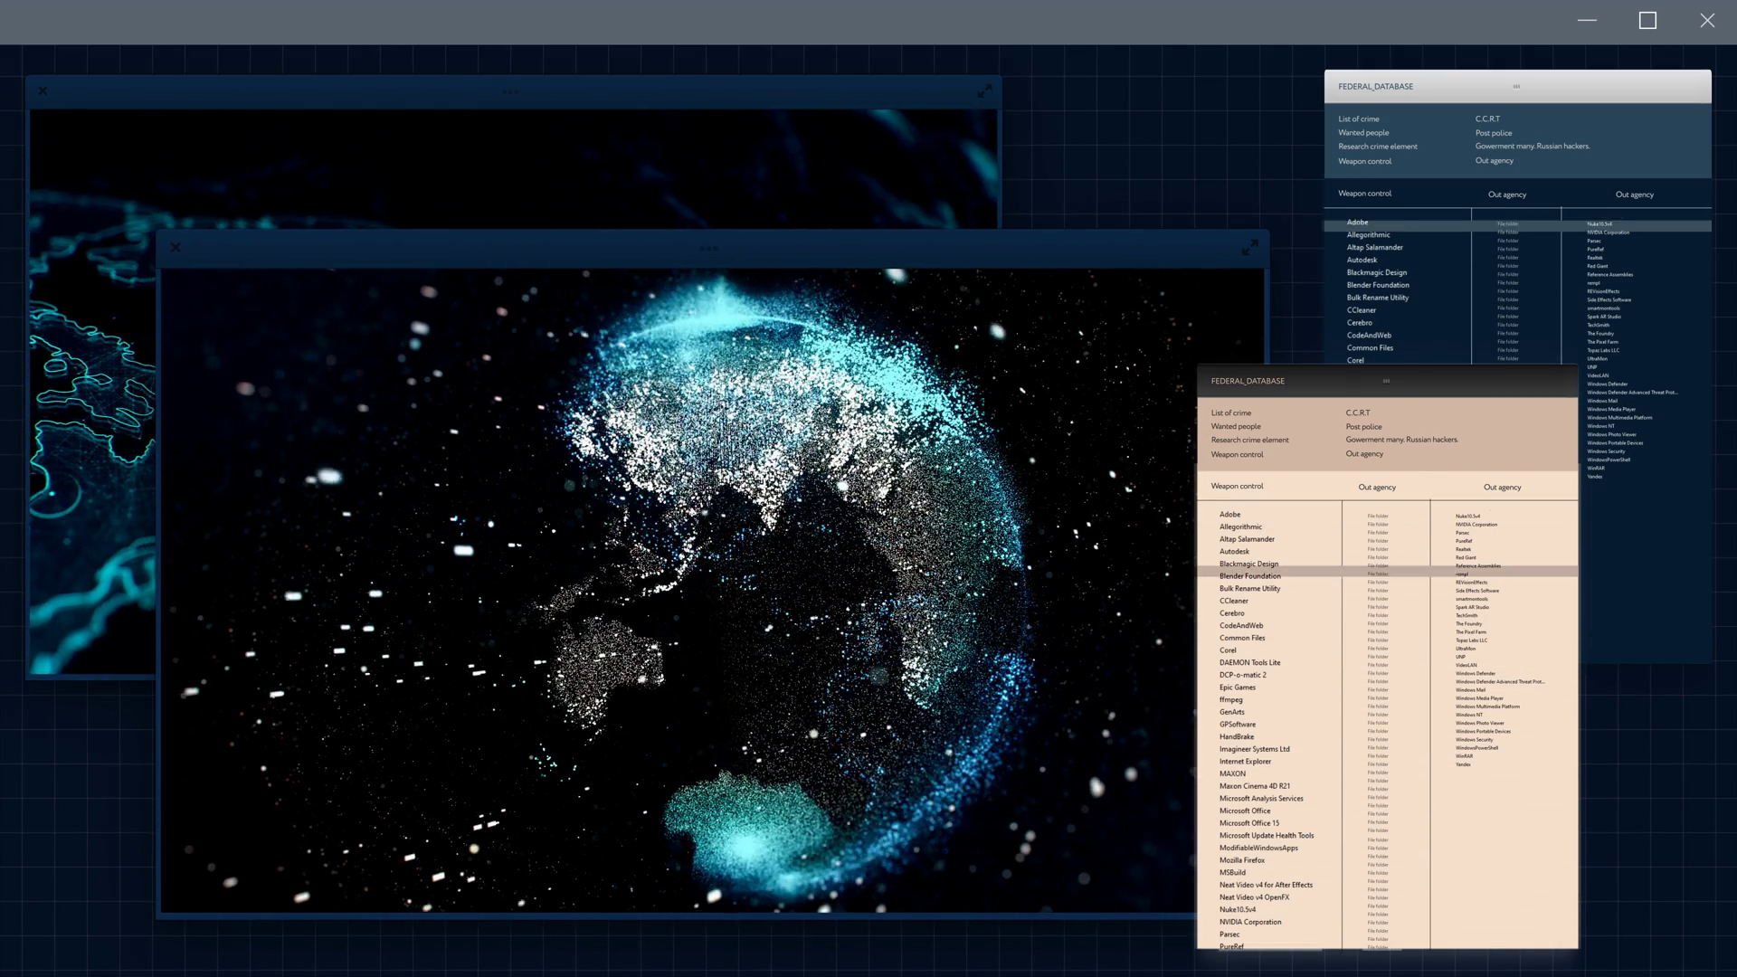Minimize the main application window
The height and width of the screenshot is (977, 1737).
tap(1587, 21)
